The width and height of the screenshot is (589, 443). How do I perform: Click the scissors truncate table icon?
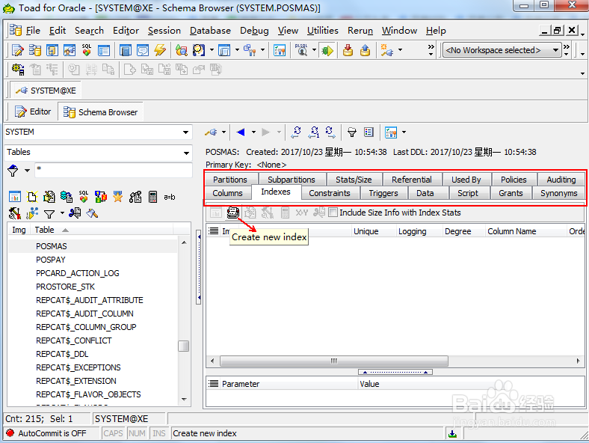[x=75, y=213]
